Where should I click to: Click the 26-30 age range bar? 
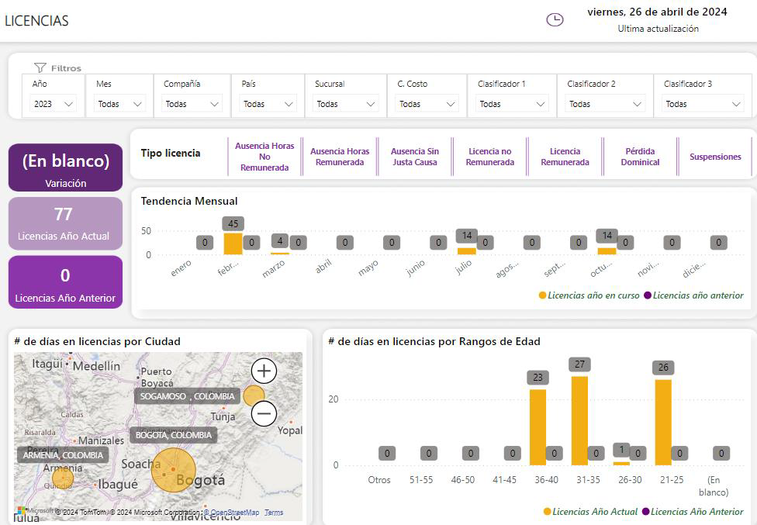[x=621, y=463]
